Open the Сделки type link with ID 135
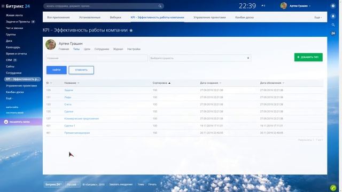This screenshot has height=192, width=342. [69, 111]
